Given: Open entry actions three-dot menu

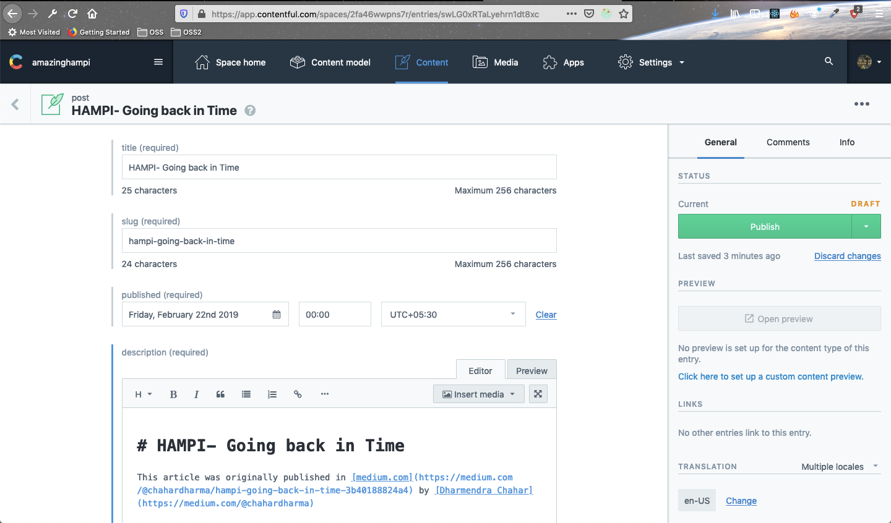Looking at the screenshot, I should tap(862, 104).
